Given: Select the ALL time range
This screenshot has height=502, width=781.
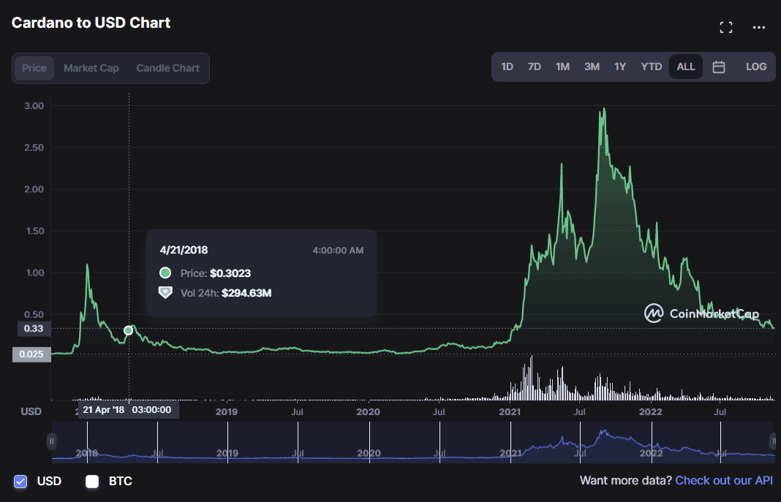Looking at the screenshot, I should click(x=686, y=66).
